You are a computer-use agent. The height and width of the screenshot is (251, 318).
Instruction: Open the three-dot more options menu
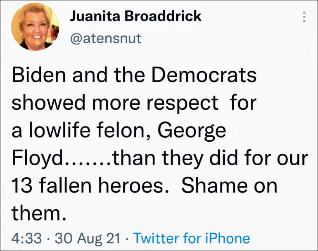304,17
